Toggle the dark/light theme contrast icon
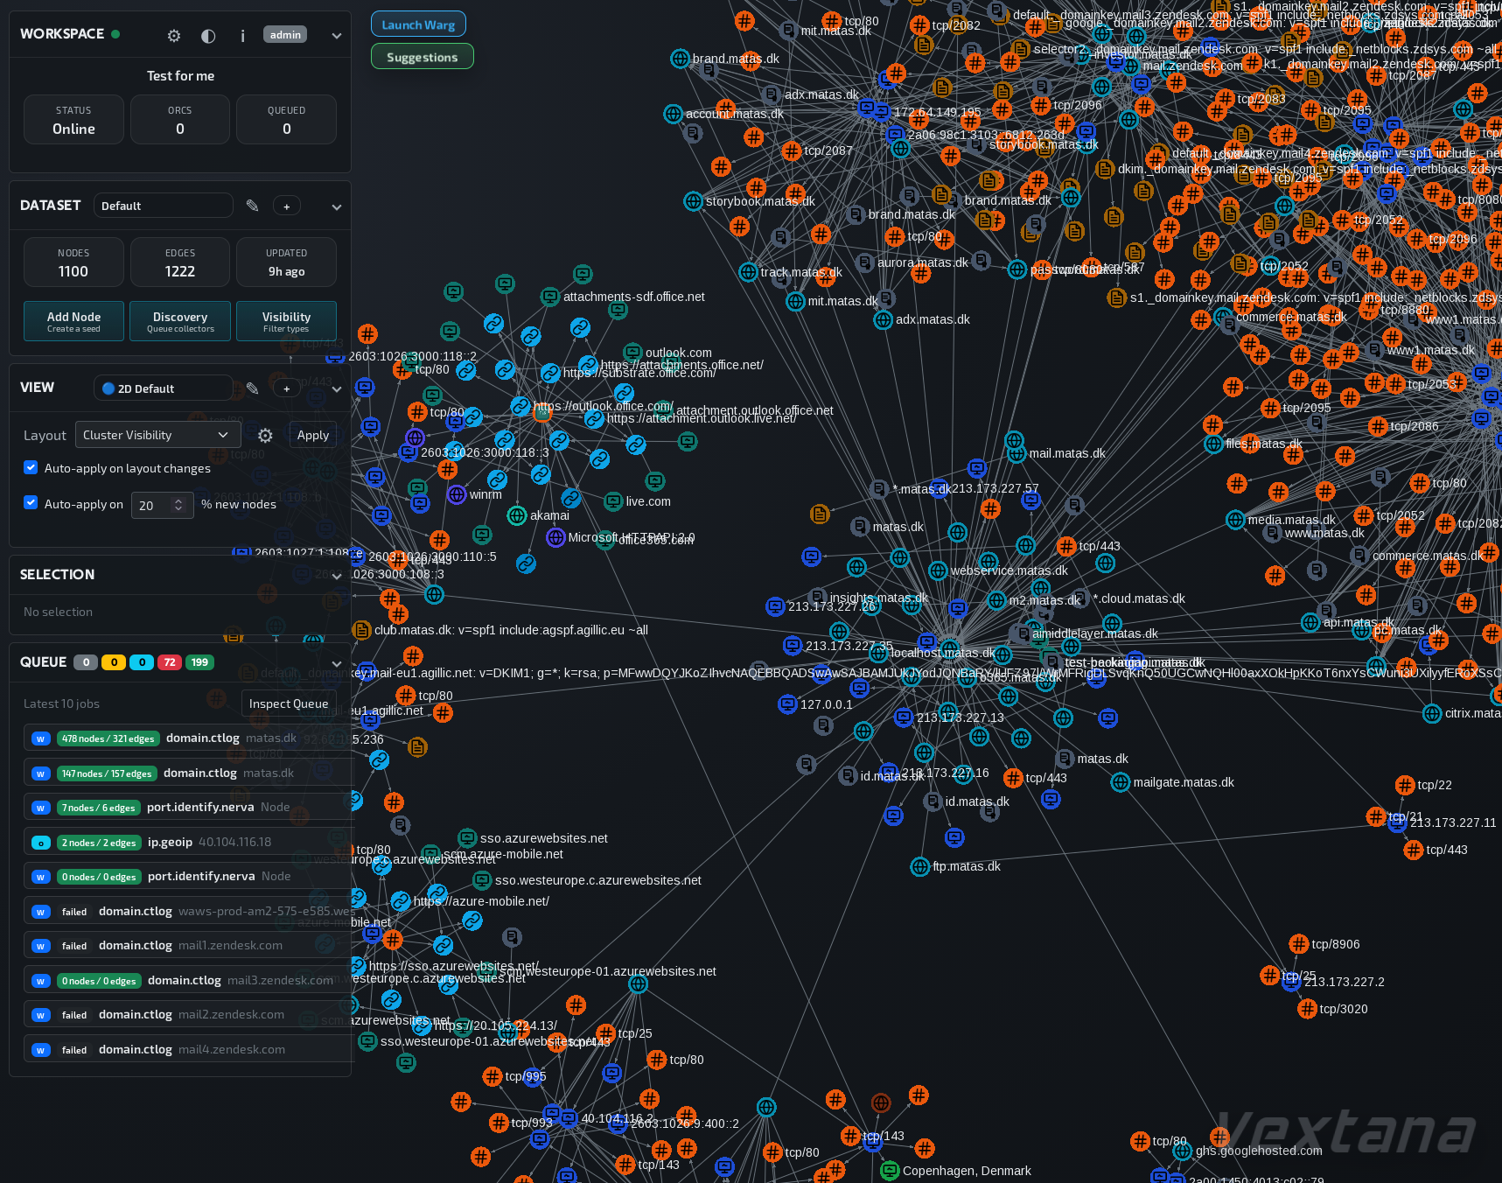Viewport: 1502px width, 1183px height. (208, 36)
